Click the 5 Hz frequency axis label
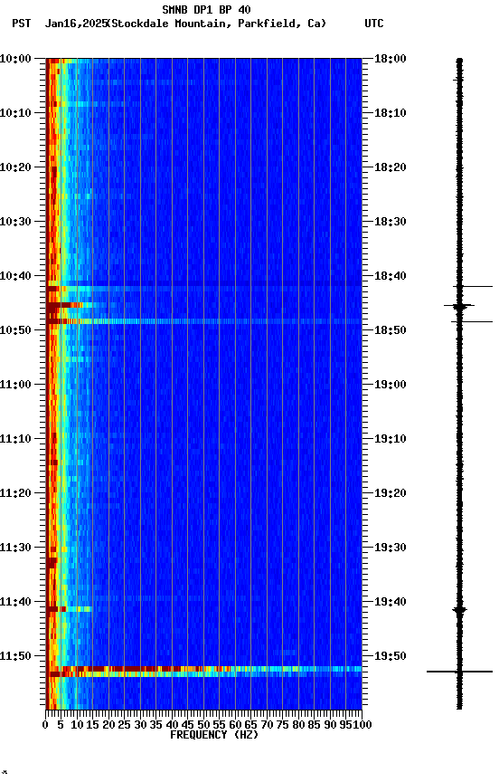This screenshot has height=782, width=499. (61, 725)
